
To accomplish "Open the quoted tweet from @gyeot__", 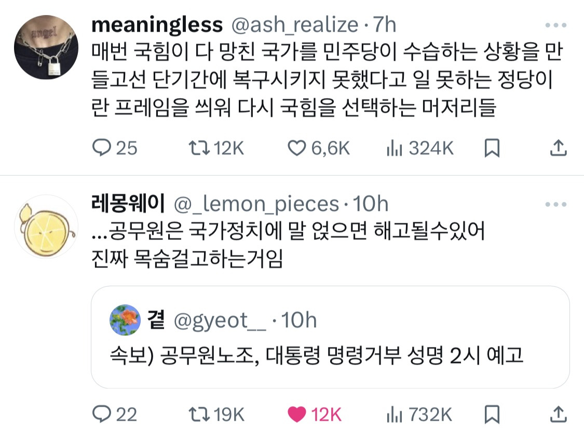I will [330, 356].
